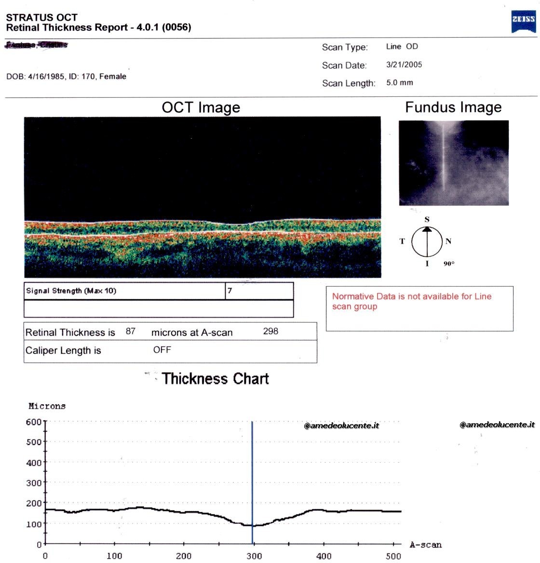This screenshot has height=563, width=540.
Task: Click the 'Scan Length:' label
Action: (349, 83)
